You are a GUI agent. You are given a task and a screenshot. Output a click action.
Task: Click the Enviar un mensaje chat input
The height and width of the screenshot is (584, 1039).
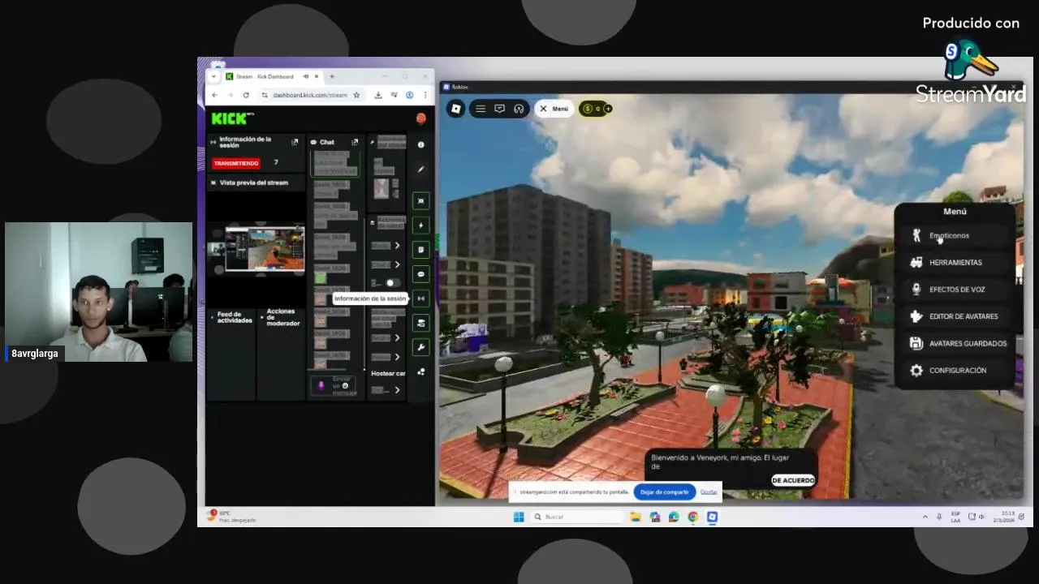(x=334, y=385)
